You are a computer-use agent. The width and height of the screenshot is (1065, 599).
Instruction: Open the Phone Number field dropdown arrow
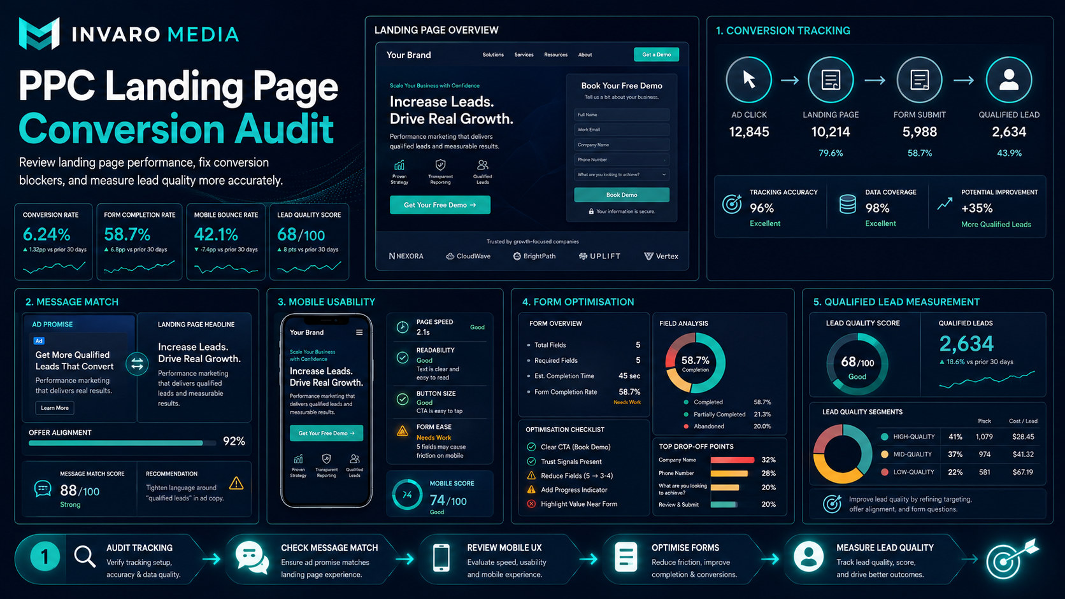click(x=664, y=160)
